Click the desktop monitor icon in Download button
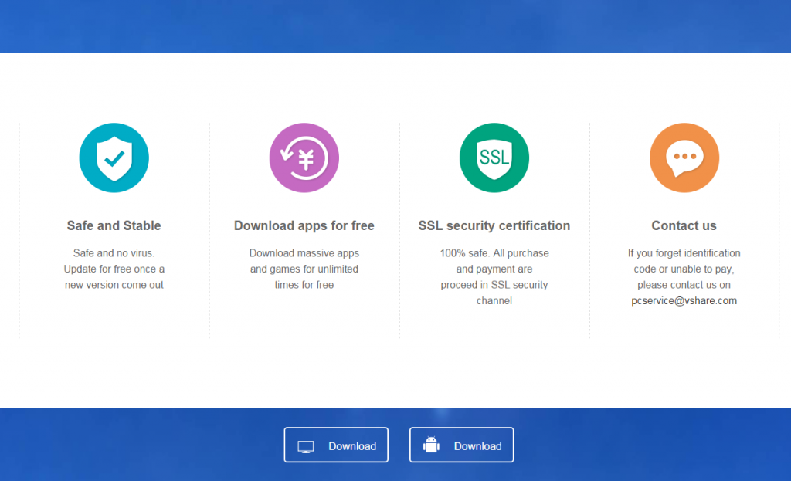The width and height of the screenshot is (791, 481). tap(306, 447)
